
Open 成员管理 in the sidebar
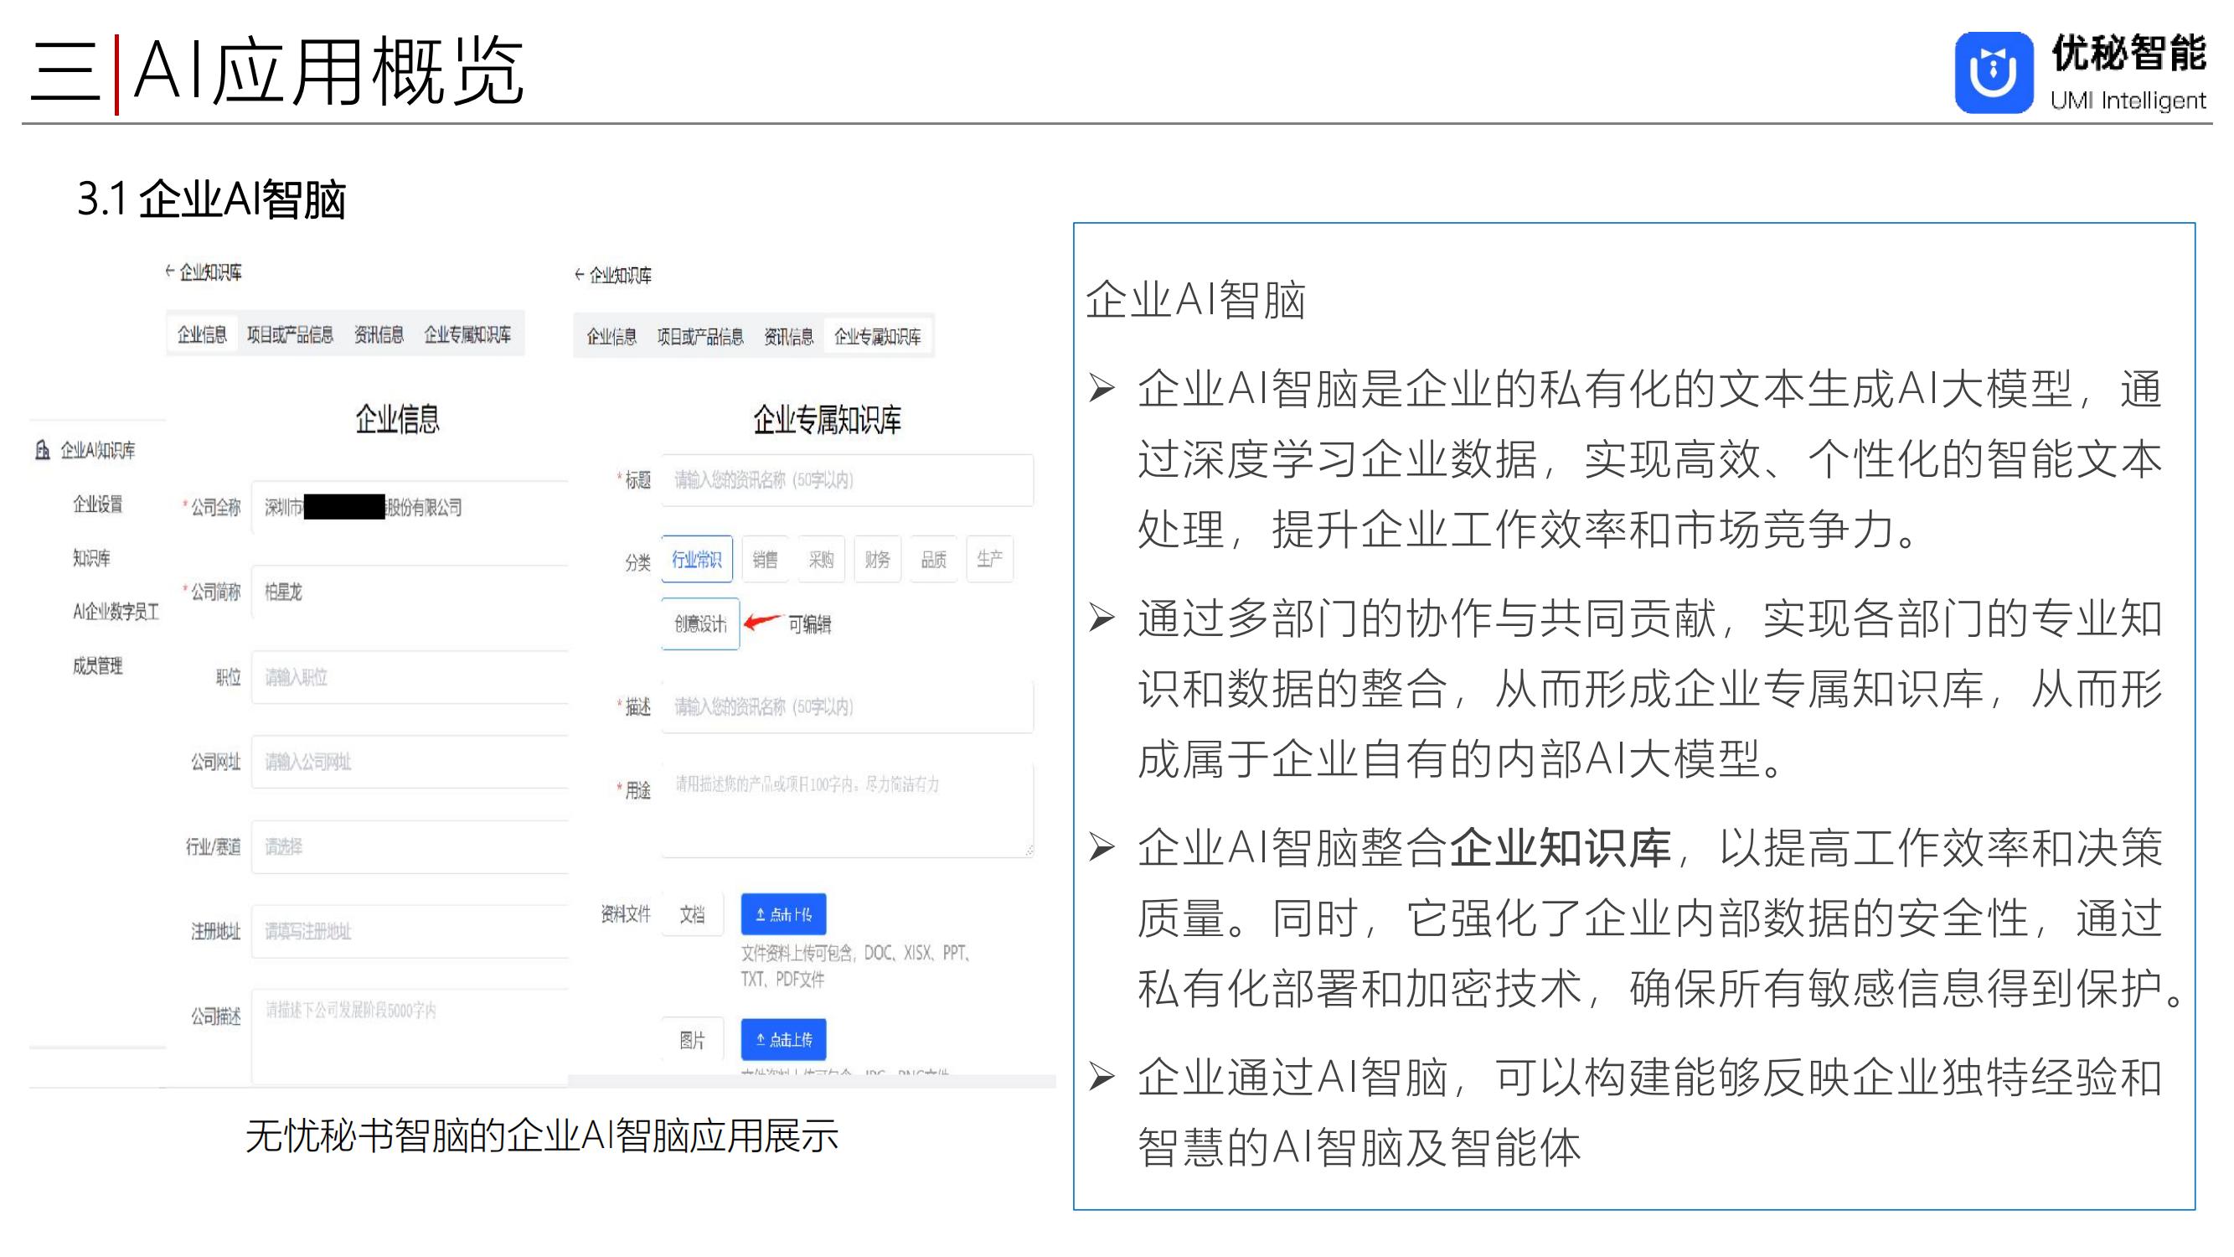[97, 665]
